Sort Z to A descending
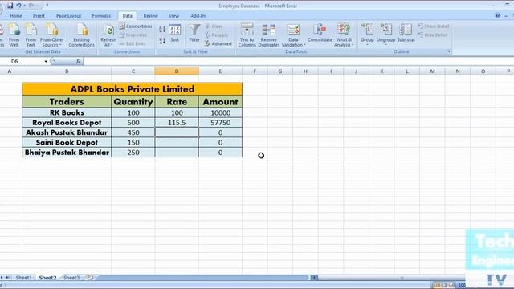 (x=162, y=41)
